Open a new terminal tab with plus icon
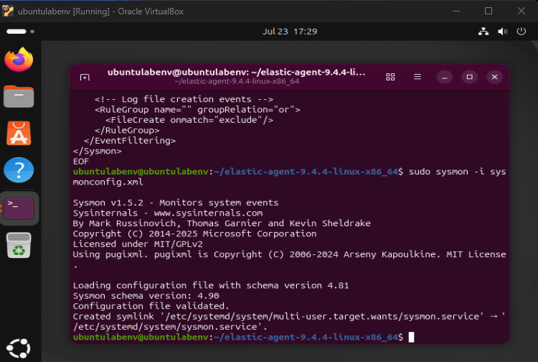The height and width of the screenshot is (362, 538). click(x=85, y=77)
